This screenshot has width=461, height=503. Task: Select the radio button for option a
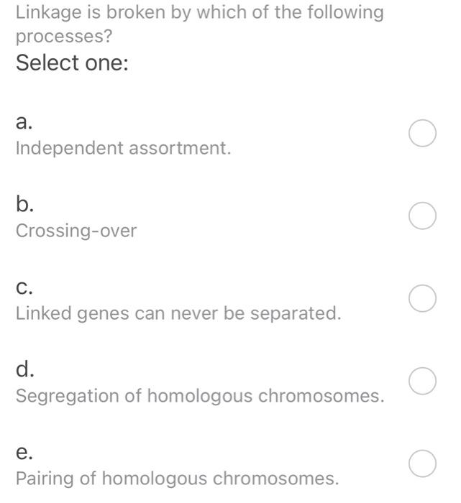422,134
